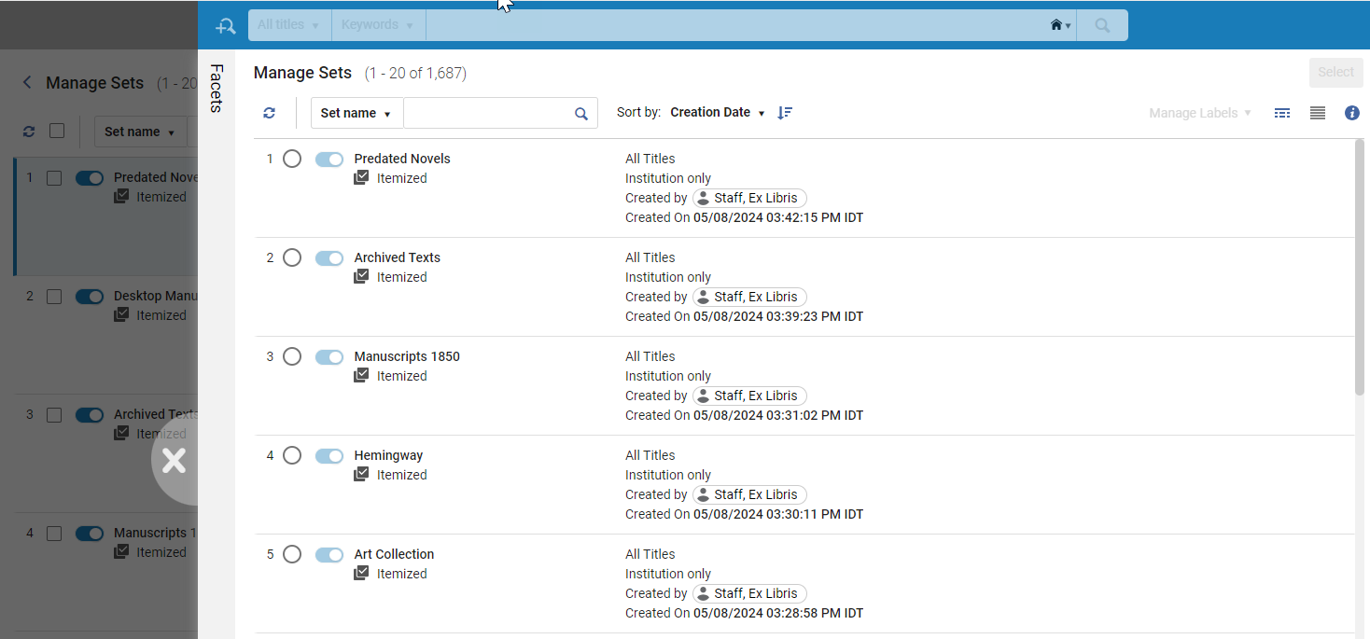The image size is (1370, 639).
Task: Close the sliding panel with X button
Action: click(x=175, y=460)
